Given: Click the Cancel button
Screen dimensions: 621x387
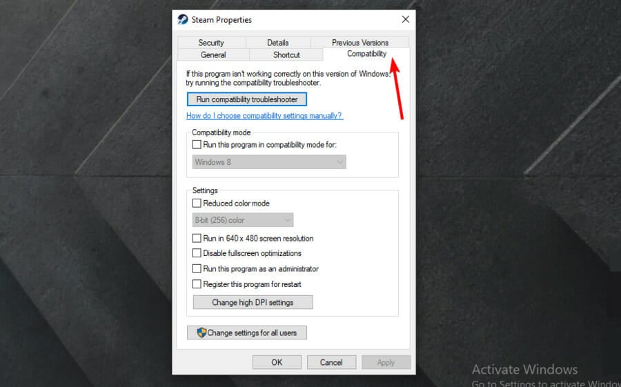Looking at the screenshot, I should (x=331, y=362).
